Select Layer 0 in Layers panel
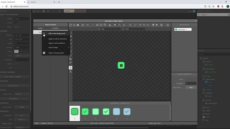Viewport: 230px width, 129px height. 213,15
